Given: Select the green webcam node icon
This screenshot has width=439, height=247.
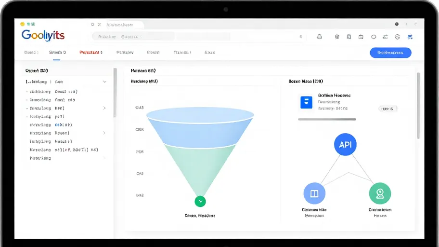Looking at the screenshot, I should (x=380, y=193).
